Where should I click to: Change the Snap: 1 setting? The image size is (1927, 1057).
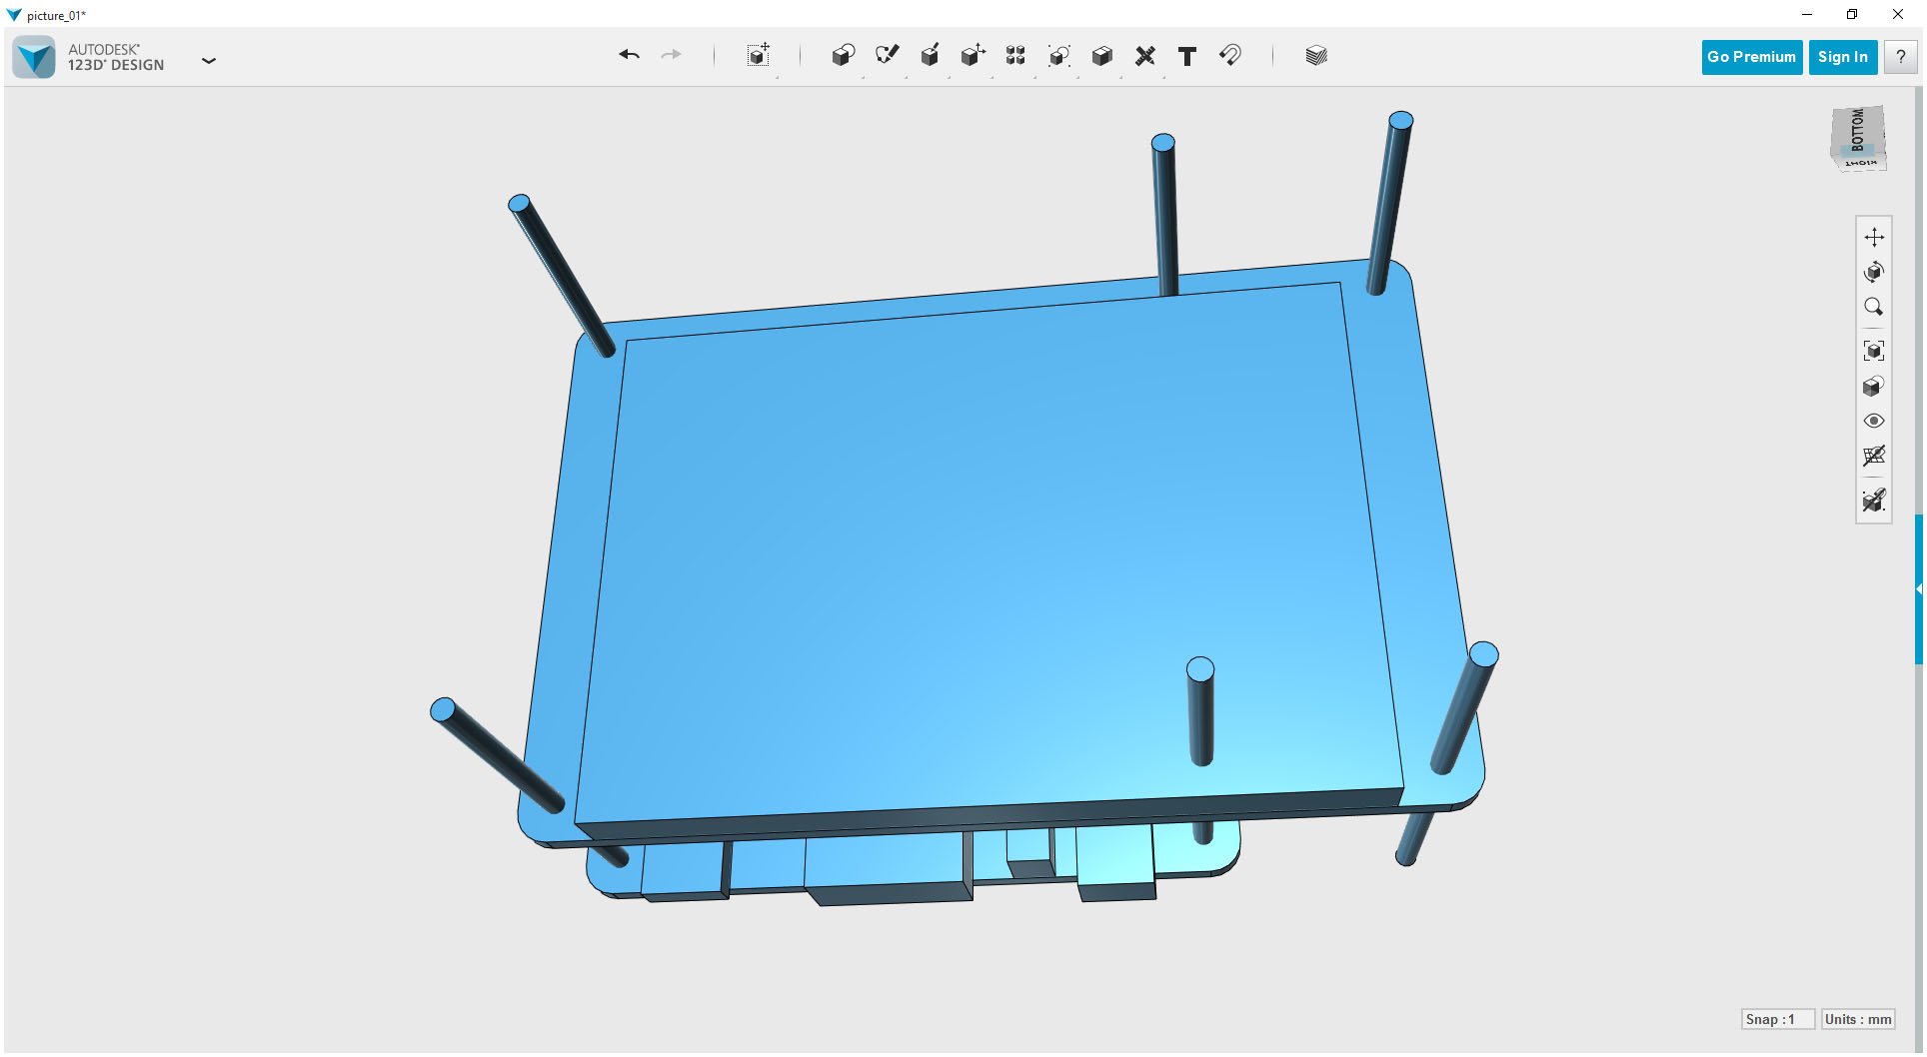coord(1777,1019)
